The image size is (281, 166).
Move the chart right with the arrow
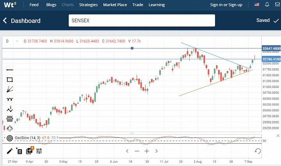pyautogui.click(x=157, y=151)
